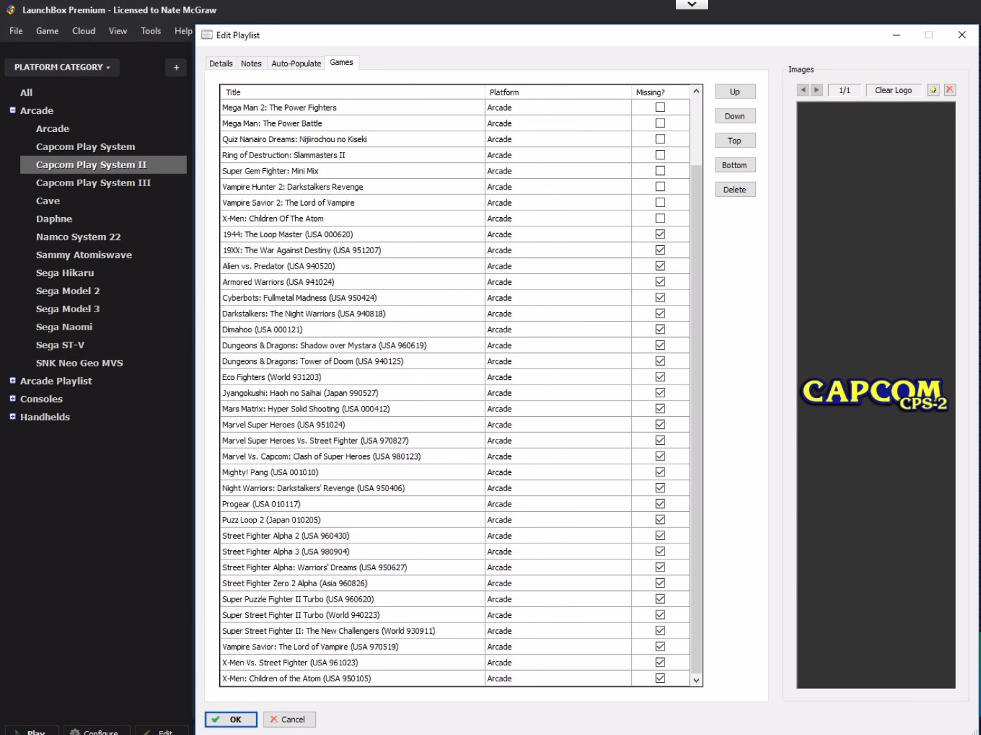Click the Delete button

[x=735, y=190]
